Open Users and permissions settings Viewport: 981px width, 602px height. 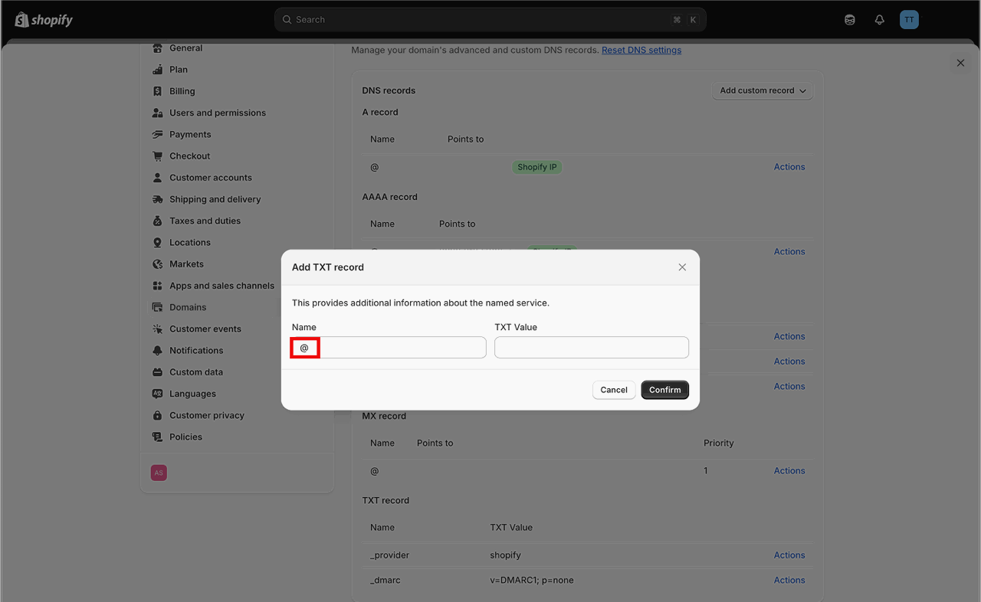pos(217,113)
